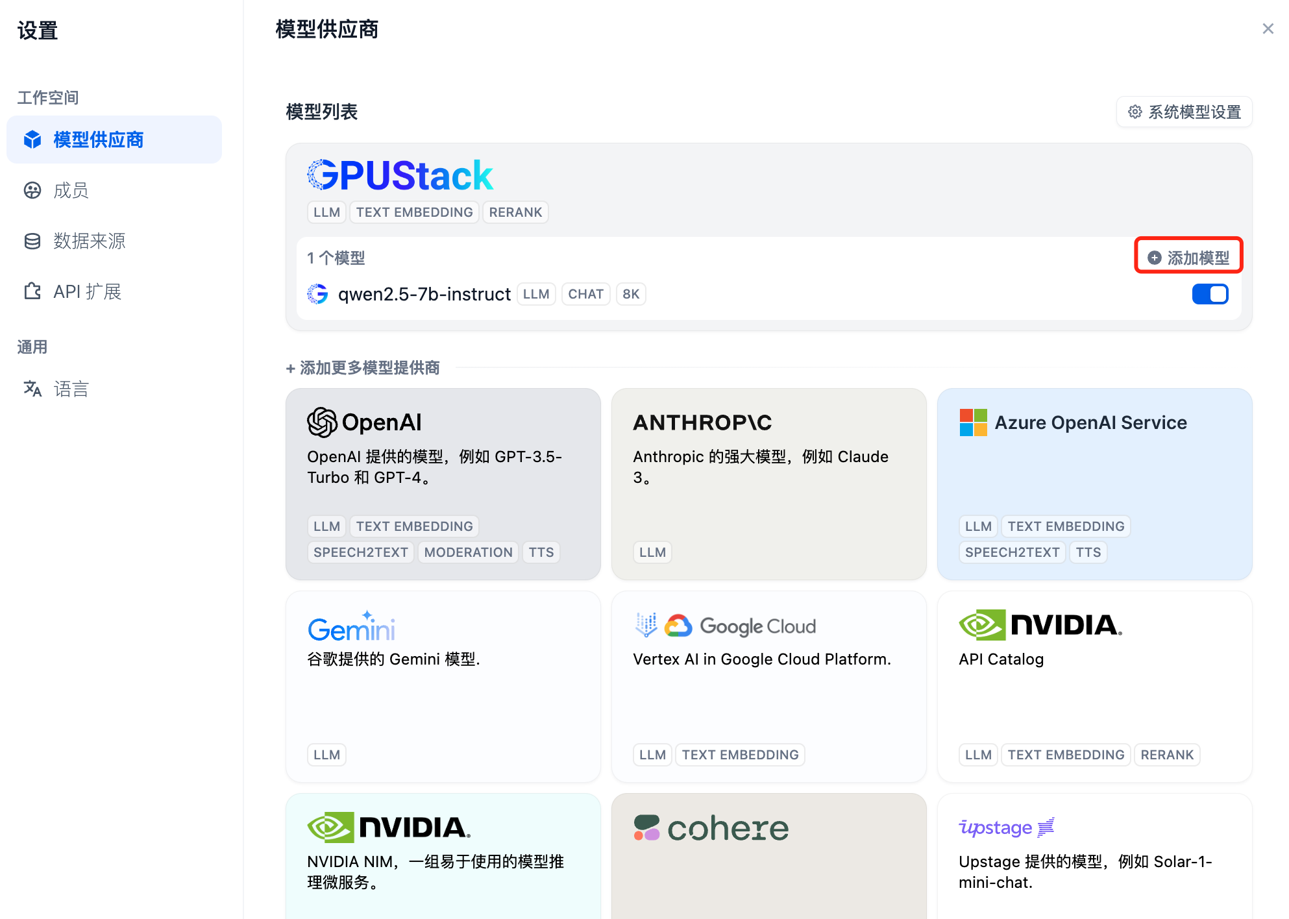Open the 数据来源 sidebar section

click(90, 241)
